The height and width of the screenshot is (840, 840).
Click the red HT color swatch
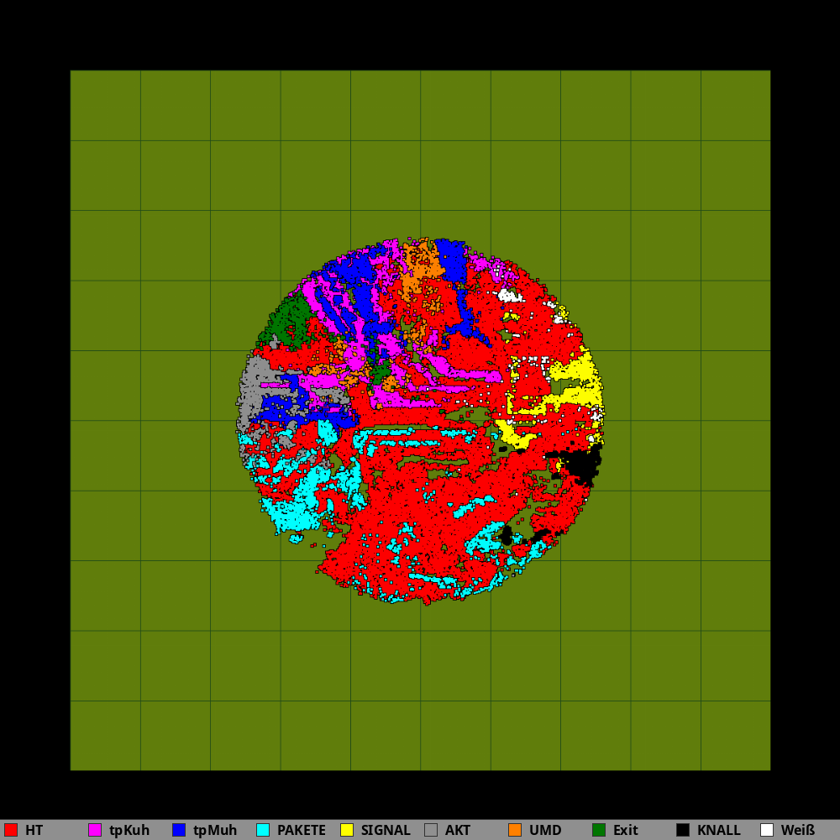11,830
